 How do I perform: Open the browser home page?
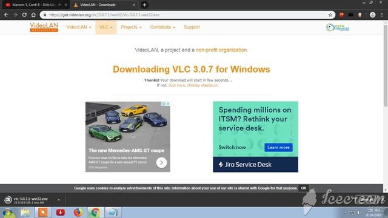33,15
